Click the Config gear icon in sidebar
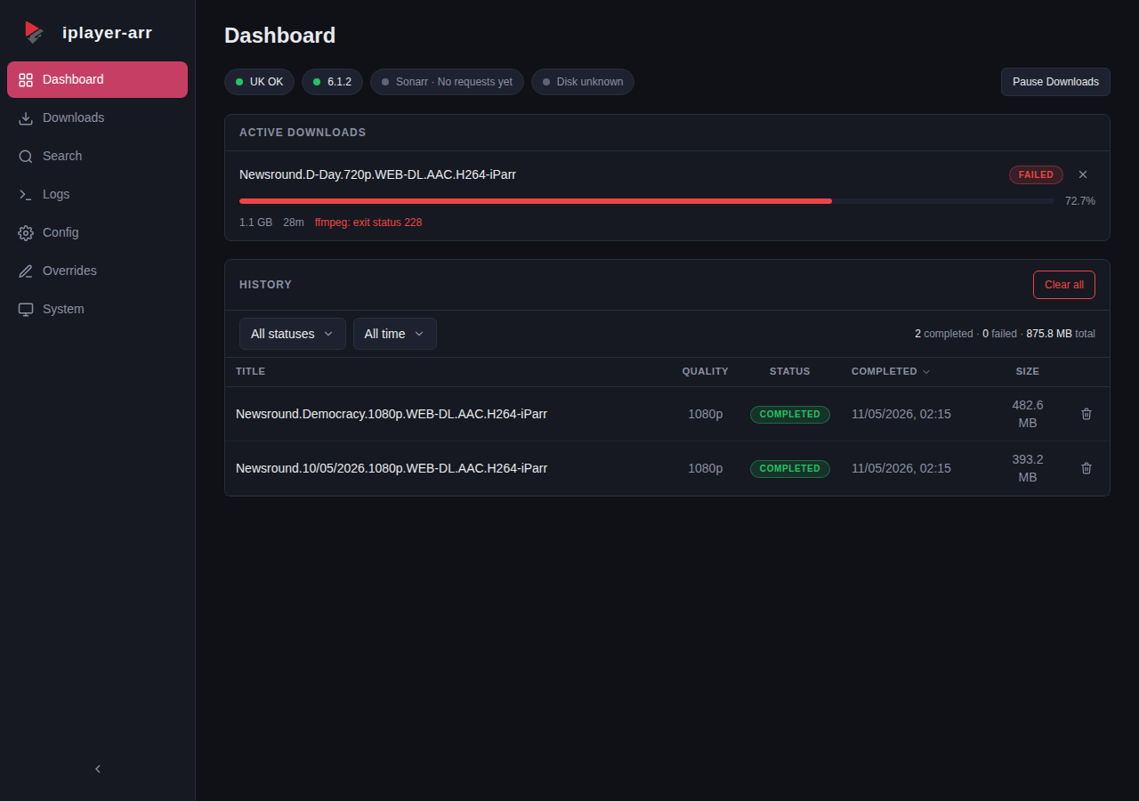 click(x=26, y=233)
